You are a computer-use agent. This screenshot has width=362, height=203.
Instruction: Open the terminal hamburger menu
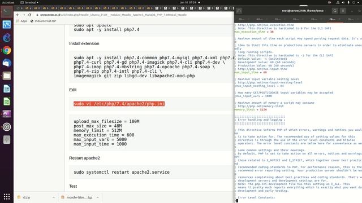point(343,11)
